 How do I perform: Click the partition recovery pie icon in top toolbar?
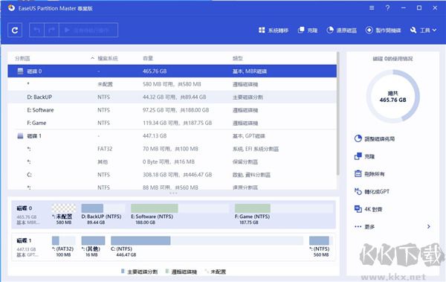tap(330, 31)
